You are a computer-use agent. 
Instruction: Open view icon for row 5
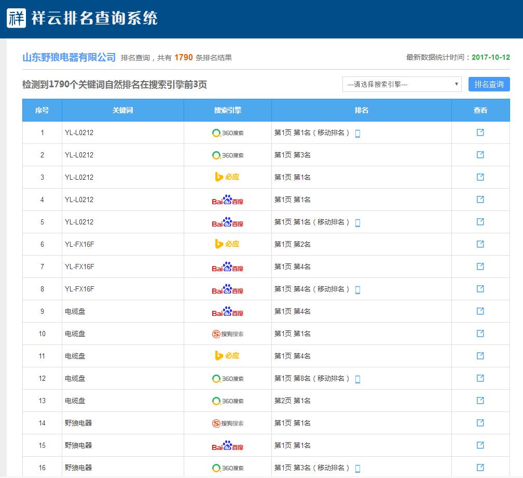click(x=480, y=222)
